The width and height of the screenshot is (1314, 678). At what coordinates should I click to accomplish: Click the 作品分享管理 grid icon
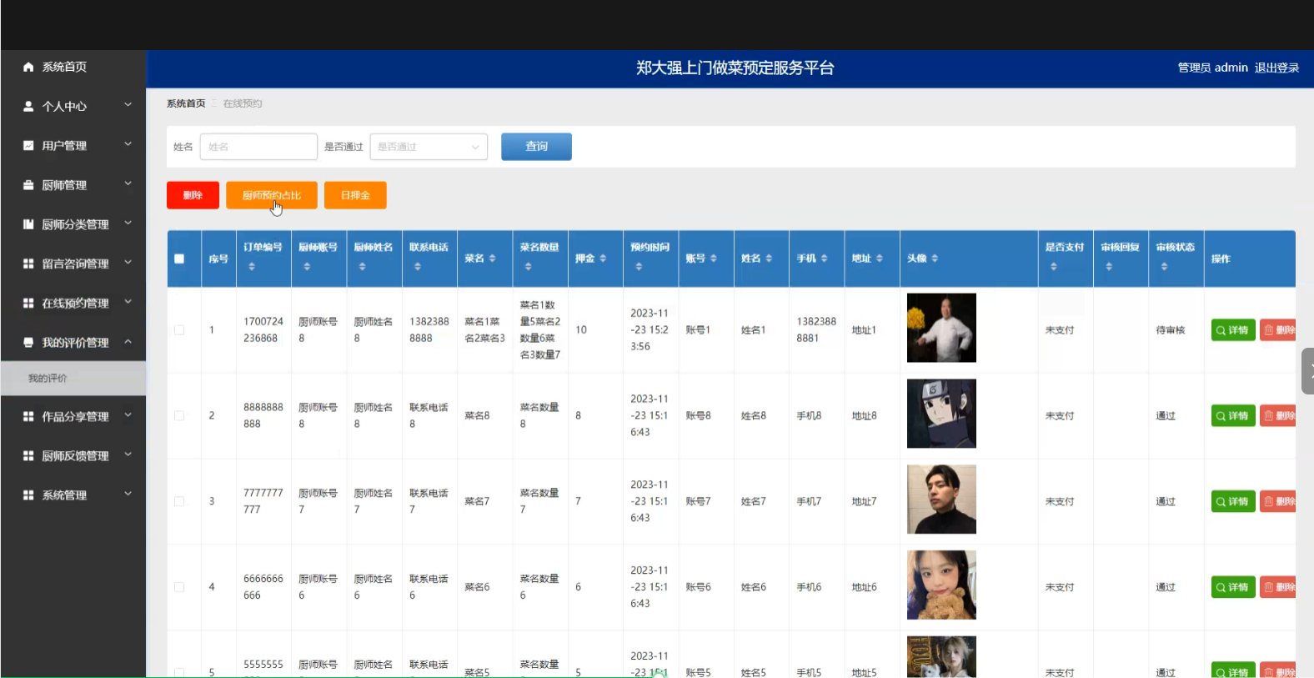[28, 416]
